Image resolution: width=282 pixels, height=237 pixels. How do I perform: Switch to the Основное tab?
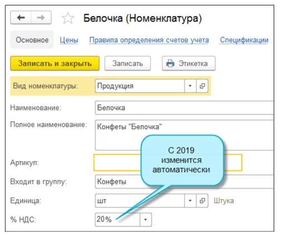point(32,40)
